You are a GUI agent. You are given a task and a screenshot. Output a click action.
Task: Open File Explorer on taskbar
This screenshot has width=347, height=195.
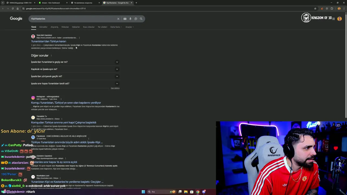[x=186, y=192]
